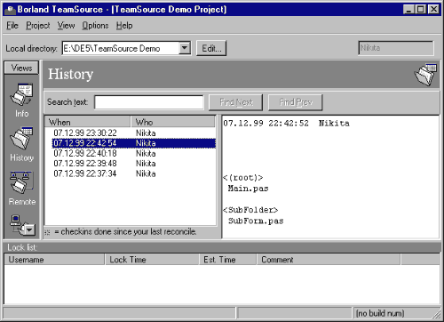This screenshot has height=322, width=444.
Task: Click the <(root)> folder text
Action: (x=242, y=178)
